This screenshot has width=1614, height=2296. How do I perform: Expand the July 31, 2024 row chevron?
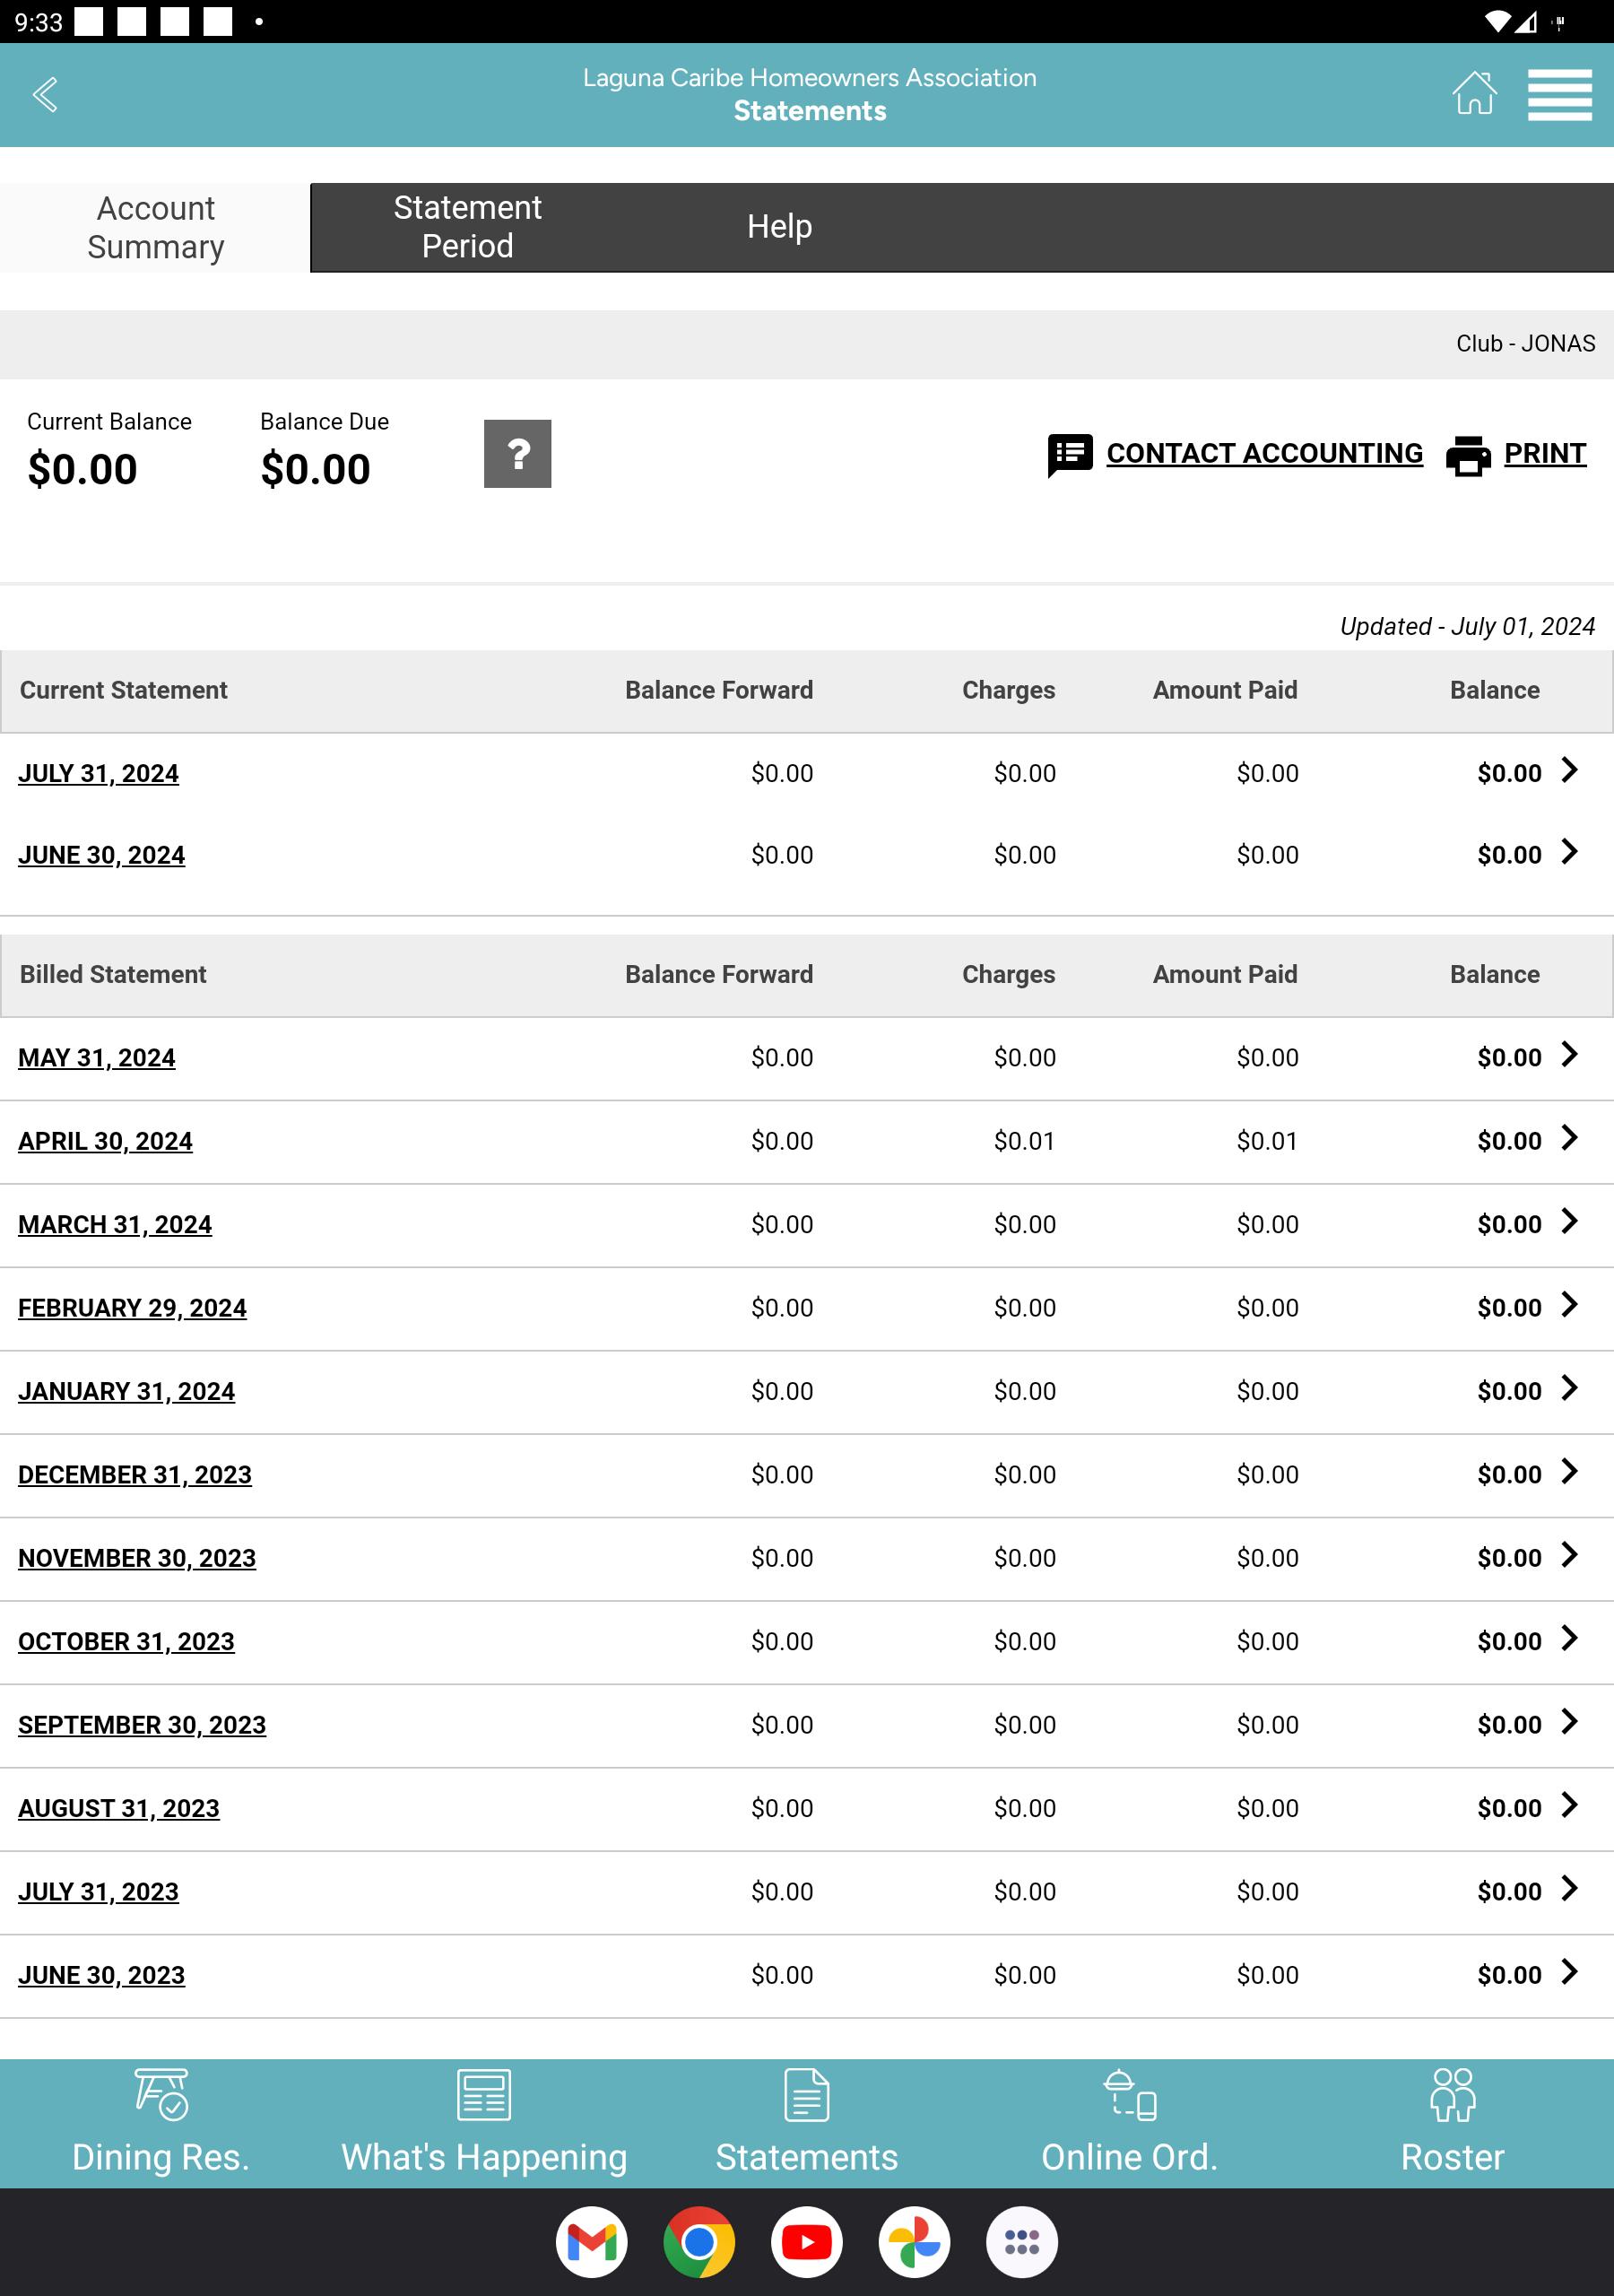point(1569,770)
